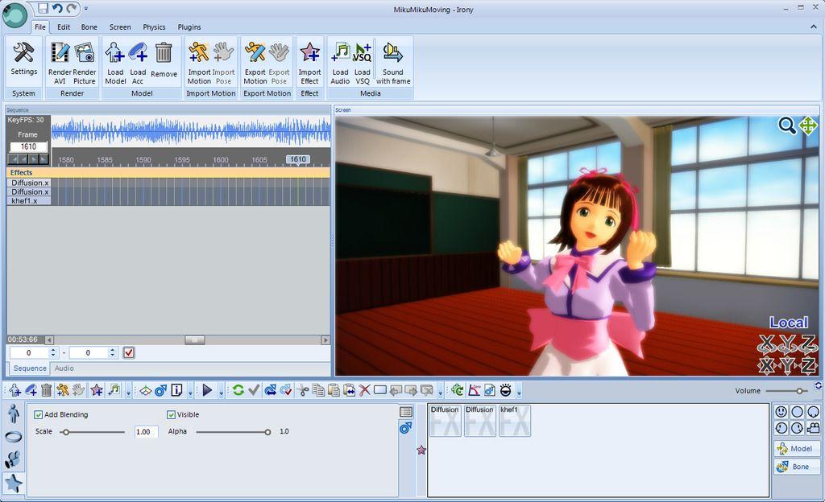Screen dimensions: 825x502
Task: Click the red X delete icon
Action: coord(364,390)
